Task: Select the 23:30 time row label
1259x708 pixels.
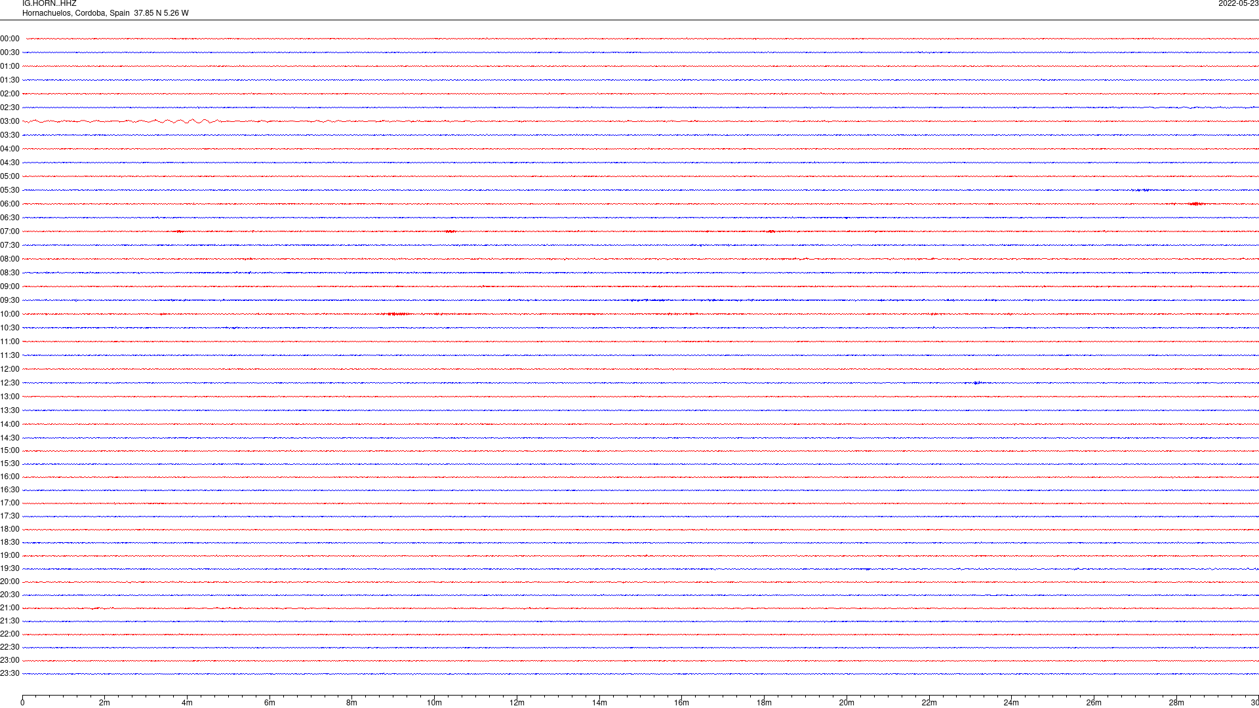Action: (10, 673)
